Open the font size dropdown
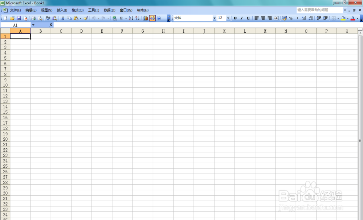Screen dimensions: 363x220 coord(228,18)
